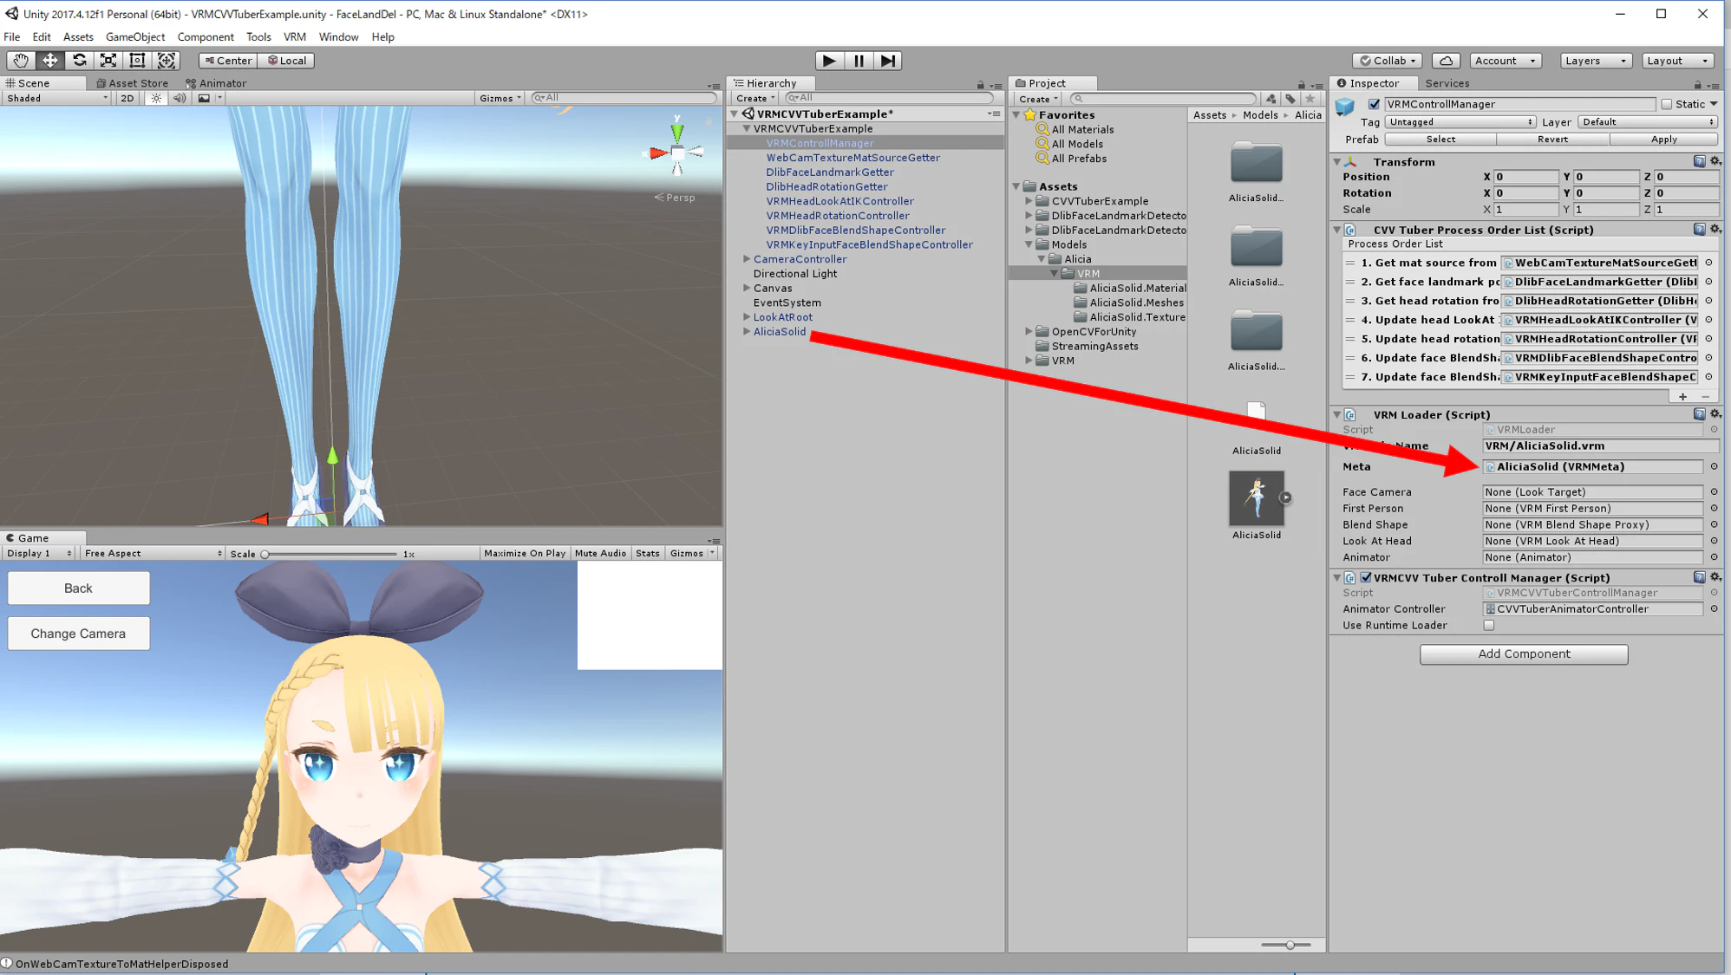This screenshot has width=1731, height=975.
Task: Disable VRMCVV Tuber Controll Manager script checkbox
Action: [x=1366, y=577]
